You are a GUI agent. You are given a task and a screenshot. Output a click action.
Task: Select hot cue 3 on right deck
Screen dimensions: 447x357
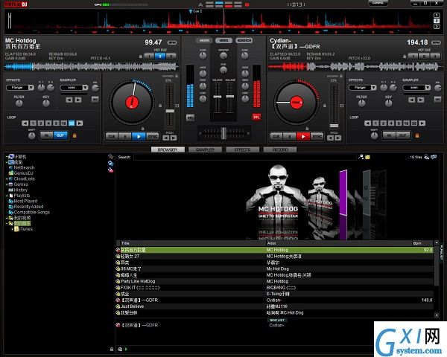pos(435,57)
